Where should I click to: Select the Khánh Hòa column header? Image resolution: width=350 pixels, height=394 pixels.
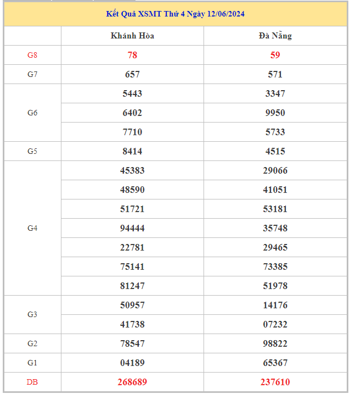click(132, 36)
